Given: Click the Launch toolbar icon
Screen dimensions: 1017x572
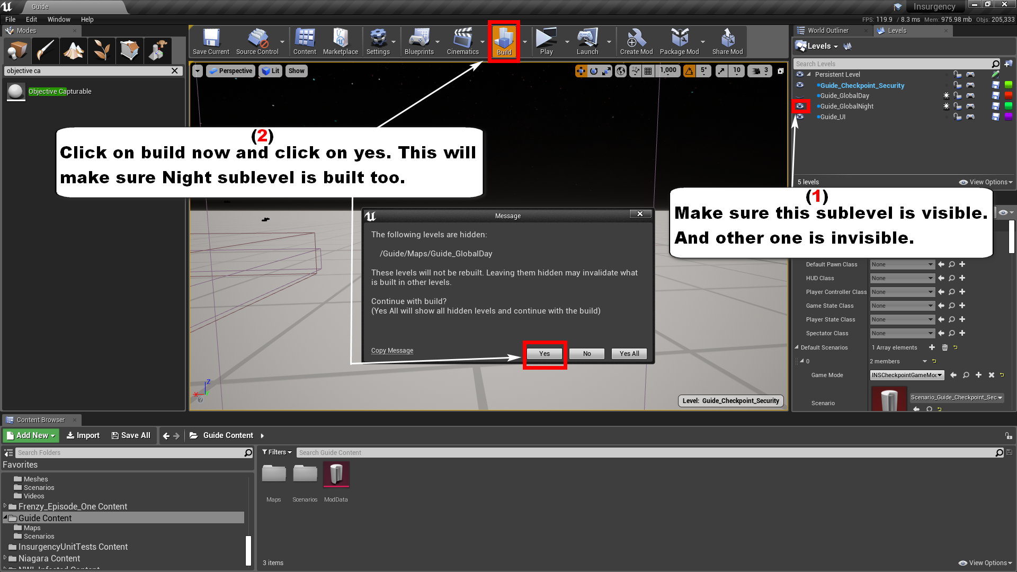Looking at the screenshot, I should pyautogui.click(x=587, y=41).
